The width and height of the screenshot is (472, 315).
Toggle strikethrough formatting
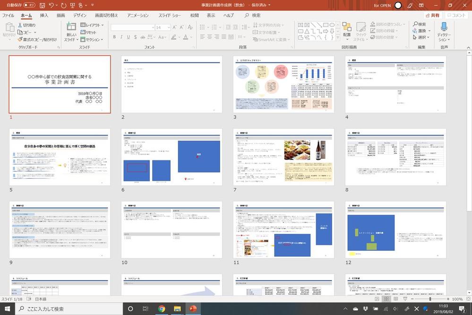143,37
